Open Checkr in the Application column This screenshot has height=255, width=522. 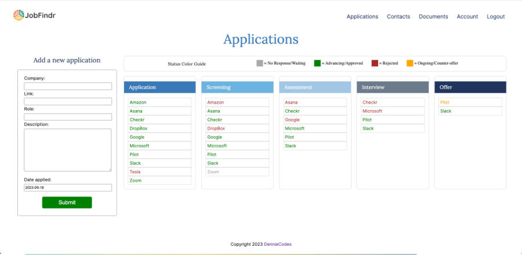click(160, 120)
